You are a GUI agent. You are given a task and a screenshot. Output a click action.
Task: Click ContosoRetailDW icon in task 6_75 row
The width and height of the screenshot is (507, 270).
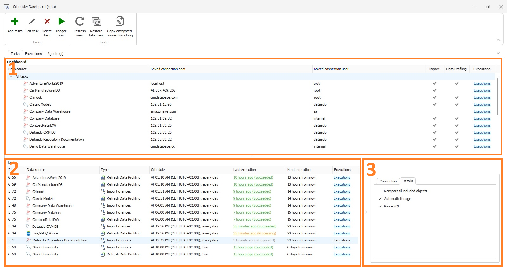click(x=28, y=220)
